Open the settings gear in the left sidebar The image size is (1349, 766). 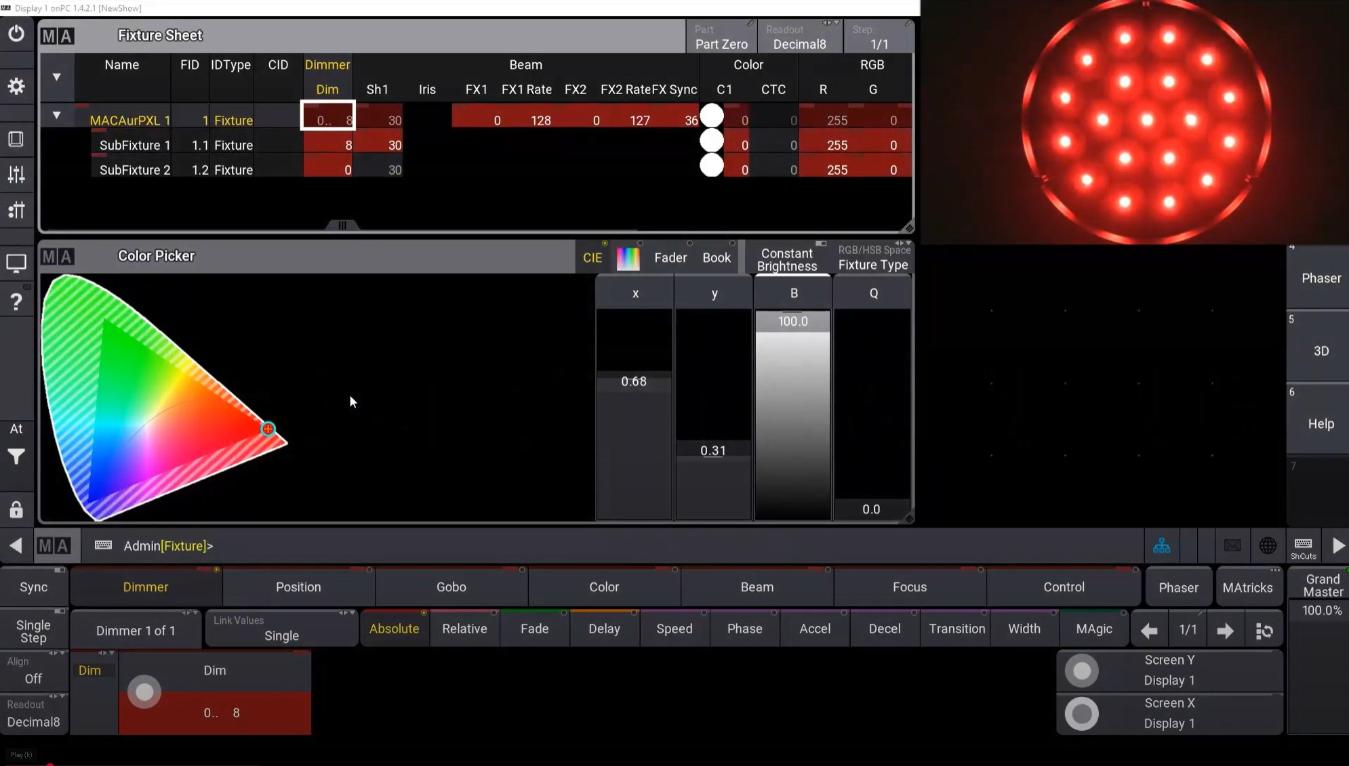[x=16, y=86]
